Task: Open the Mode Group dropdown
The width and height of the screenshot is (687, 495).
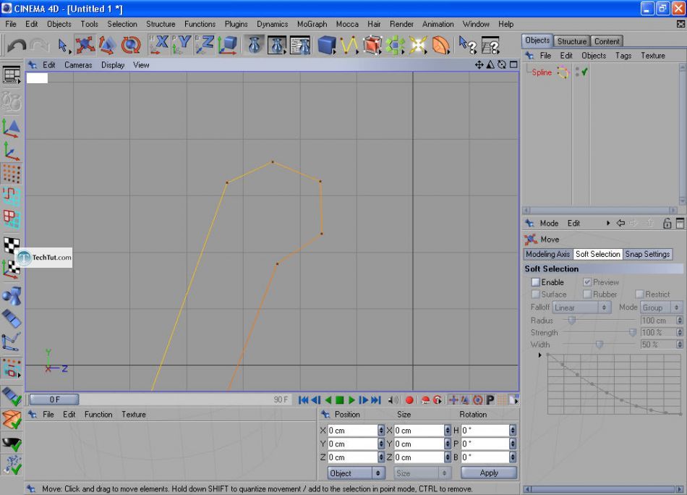Action: (661, 308)
